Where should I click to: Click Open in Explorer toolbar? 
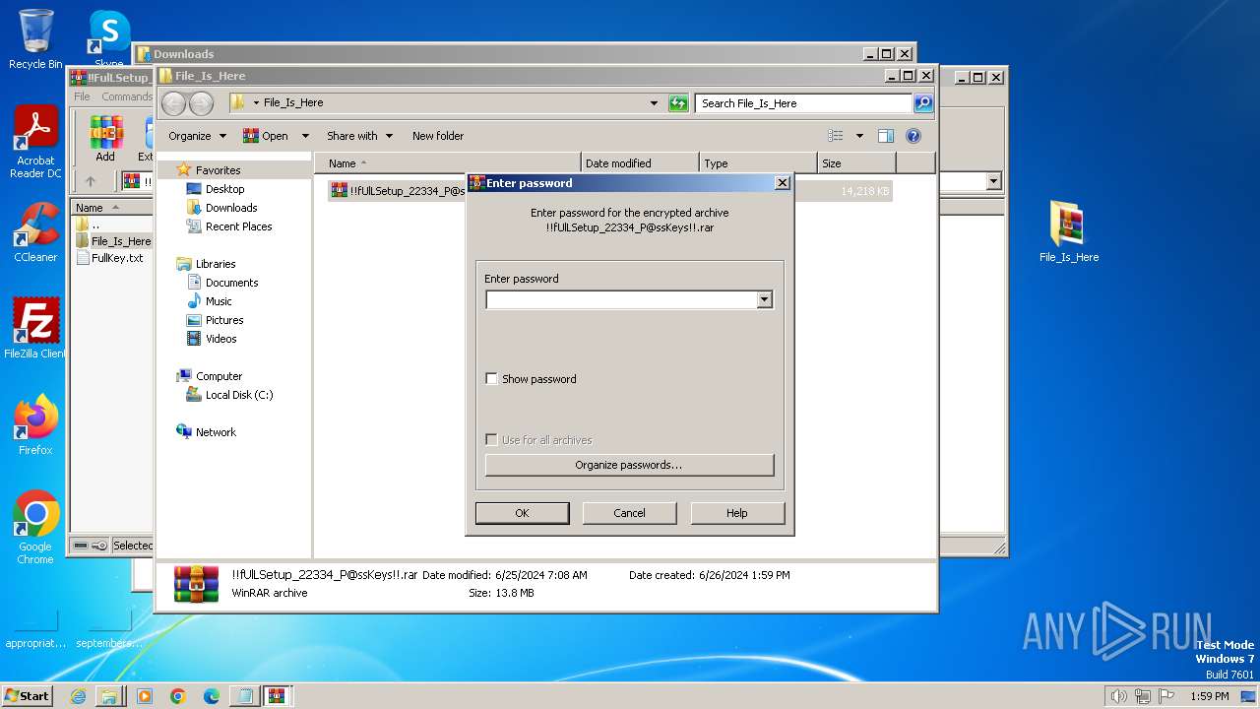coord(266,136)
